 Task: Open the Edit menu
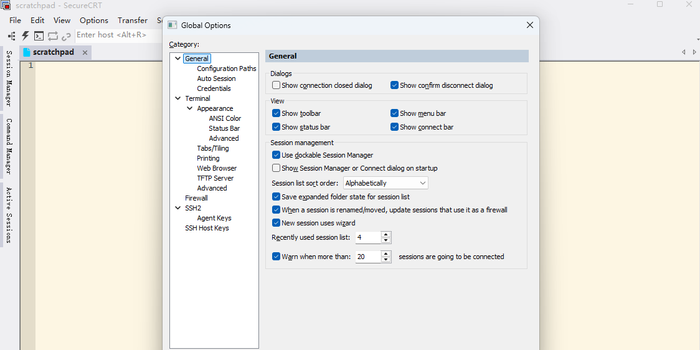(37, 20)
